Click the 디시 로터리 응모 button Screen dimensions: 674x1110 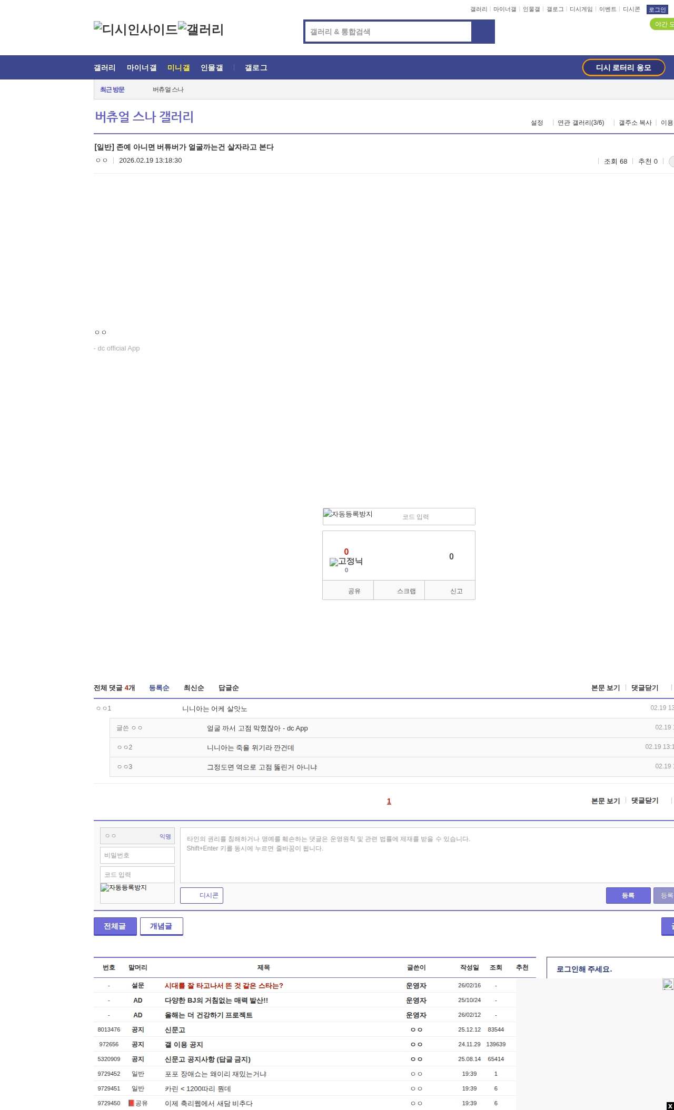tap(623, 67)
